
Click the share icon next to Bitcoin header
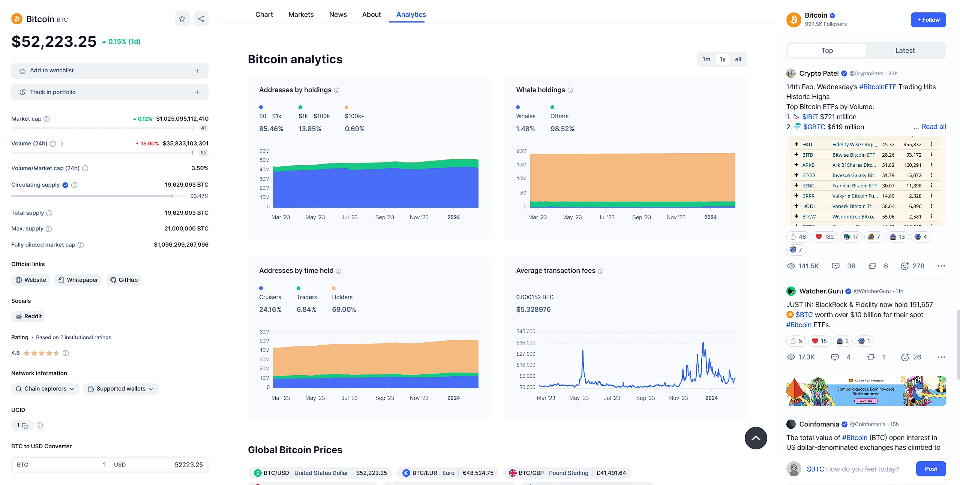pos(201,19)
